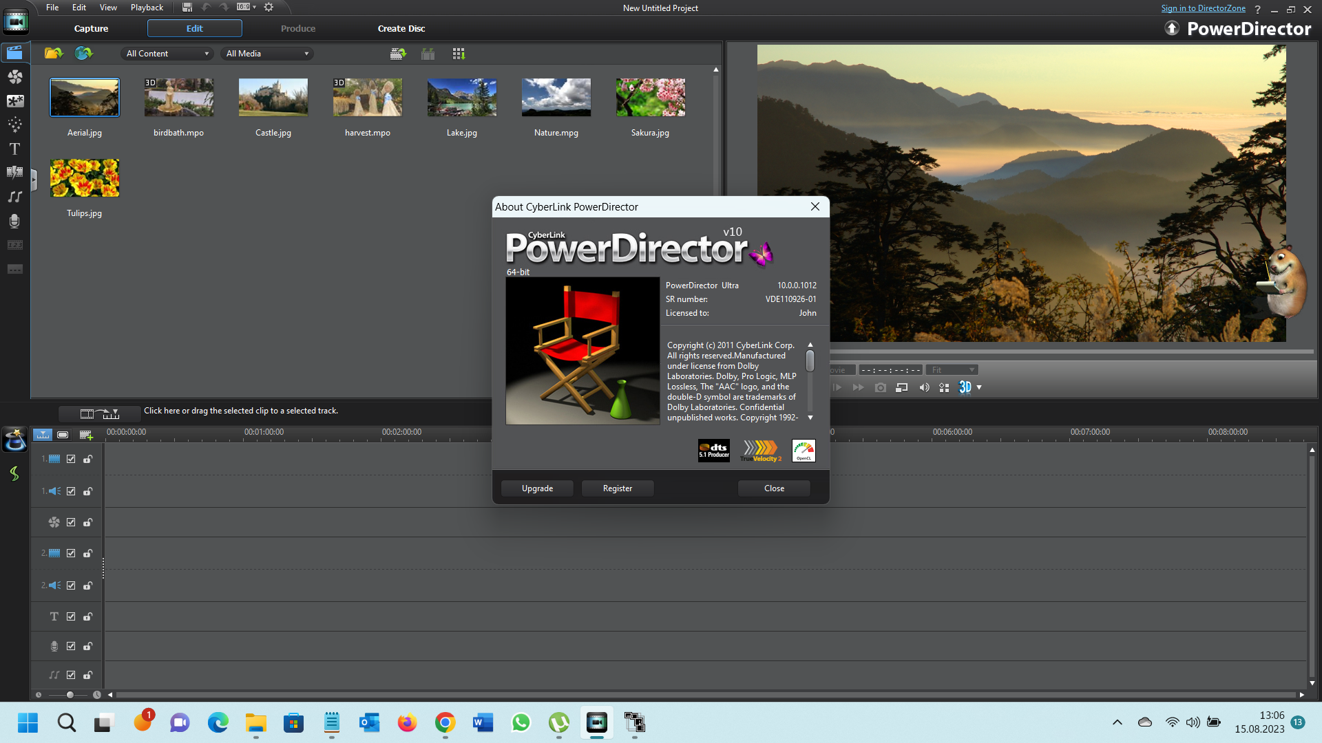Uncheck voice track enable checkbox
The height and width of the screenshot is (743, 1322).
[71, 646]
